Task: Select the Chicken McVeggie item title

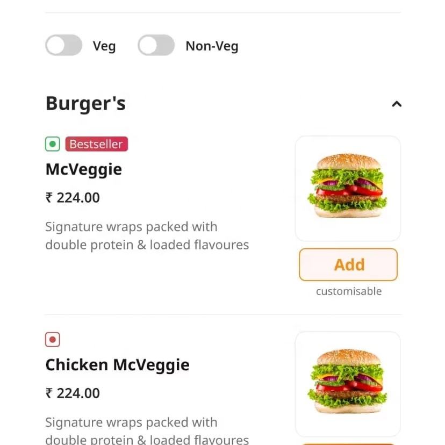Action: tap(117, 365)
